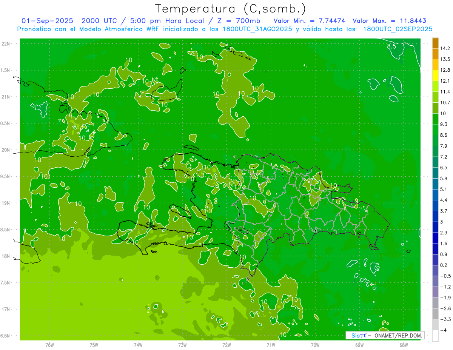Click the '71W' longitude axis label

pyautogui.click(x=271, y=345)
